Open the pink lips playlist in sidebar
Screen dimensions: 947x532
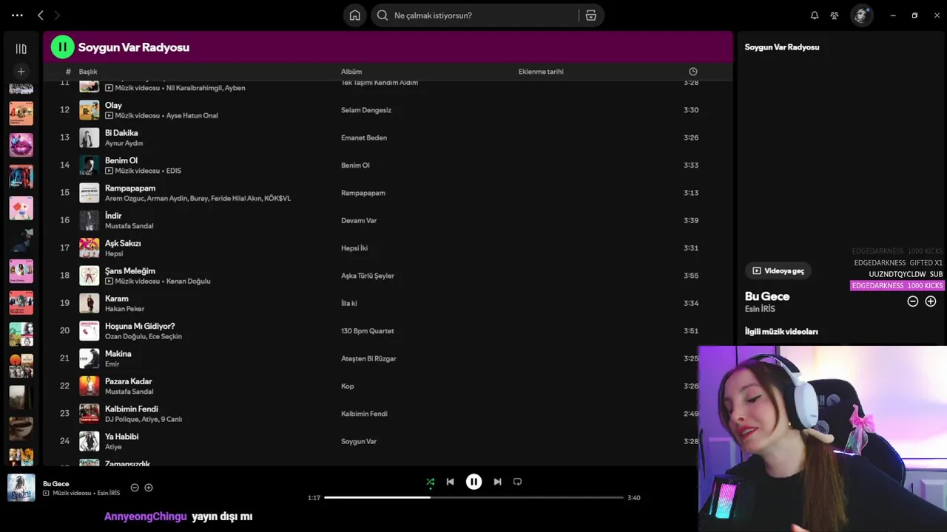(x=21, y=145)
